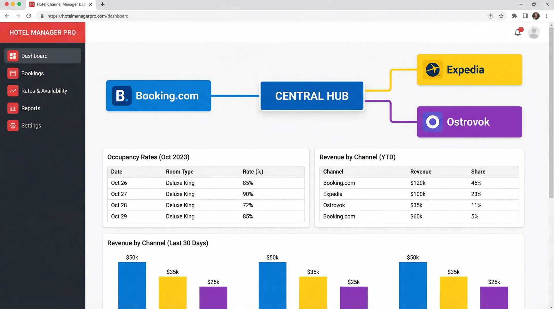
Task: Select the Oct 26 date cell
Action: point(119,183)
